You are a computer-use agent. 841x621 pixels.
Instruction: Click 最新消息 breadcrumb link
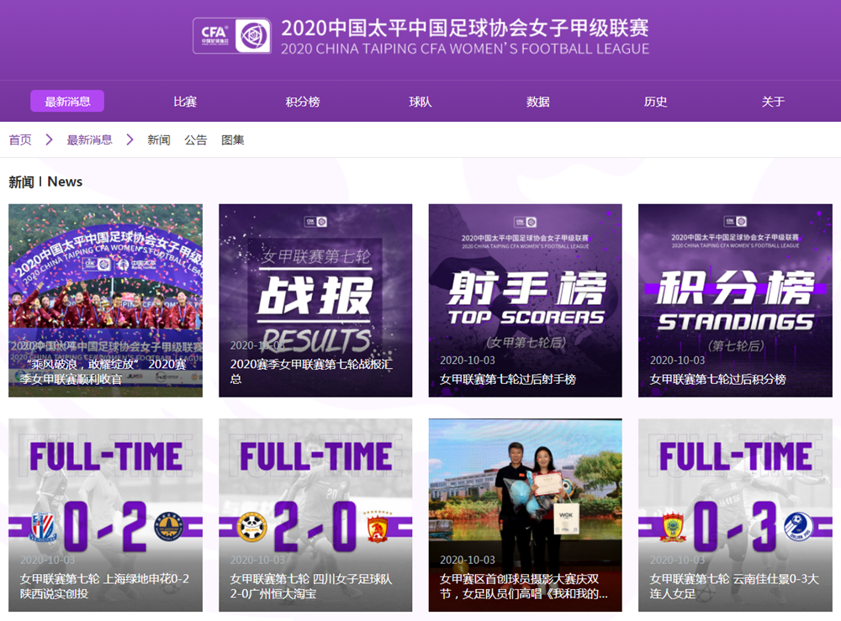coord(90,139)
